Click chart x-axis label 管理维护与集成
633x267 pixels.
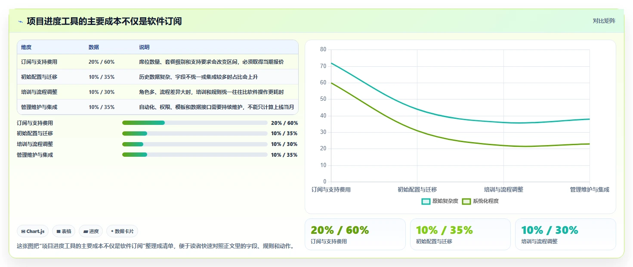point(590,189)
